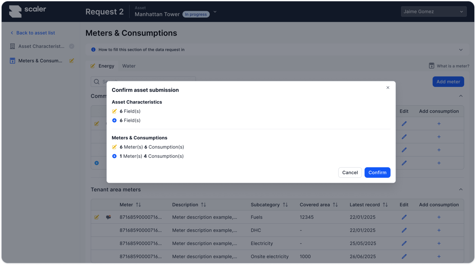476x265 pixels.
Task: Switch to the Water tab
Action: 129,66
